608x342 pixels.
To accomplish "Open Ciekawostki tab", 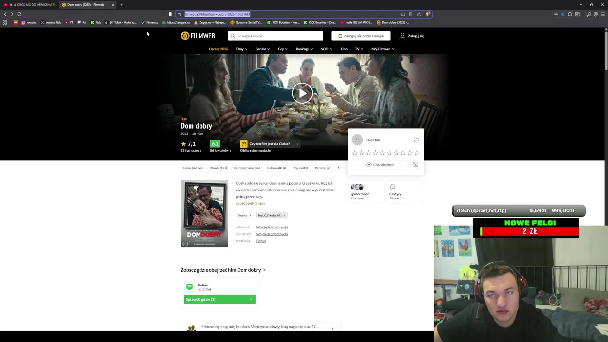I will point(276,168).
